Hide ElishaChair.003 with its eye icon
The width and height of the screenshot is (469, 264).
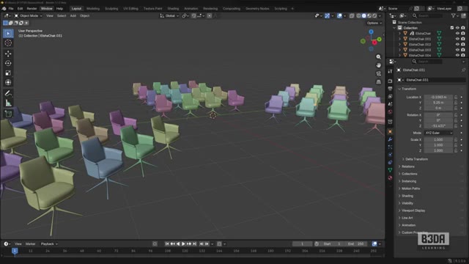tap(457, 50)
